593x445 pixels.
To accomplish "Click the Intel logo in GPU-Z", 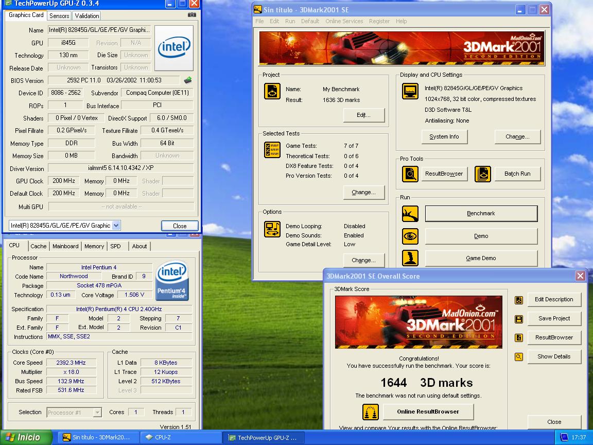I will pos(174,48).
